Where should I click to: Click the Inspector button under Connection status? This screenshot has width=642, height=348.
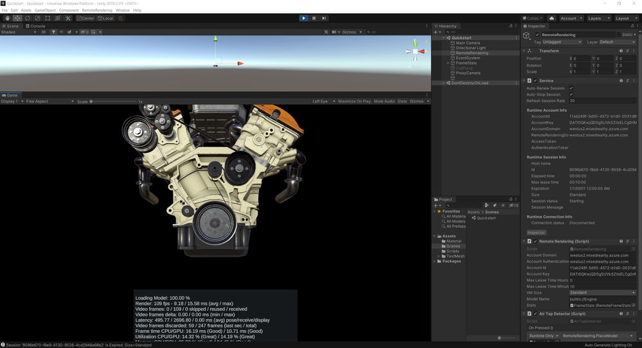[536, 232]
